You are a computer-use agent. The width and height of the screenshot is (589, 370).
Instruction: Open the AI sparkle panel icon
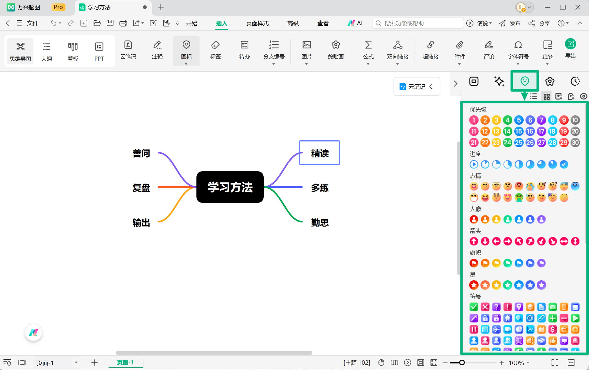pyautogui.click(x=499, y=81)
